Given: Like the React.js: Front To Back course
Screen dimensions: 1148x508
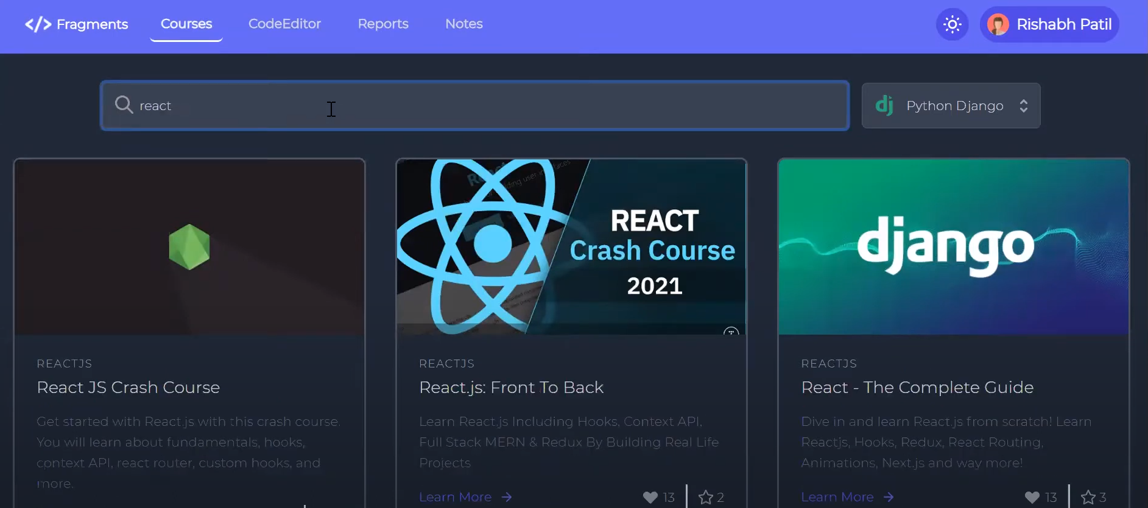Looking at the screenshot, I should 650,497.
